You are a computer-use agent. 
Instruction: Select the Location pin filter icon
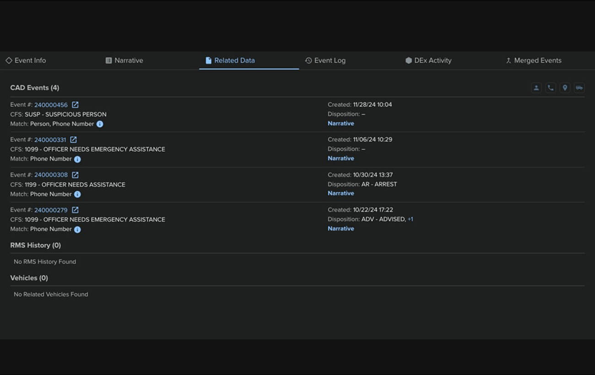click(x=564, y=87)
